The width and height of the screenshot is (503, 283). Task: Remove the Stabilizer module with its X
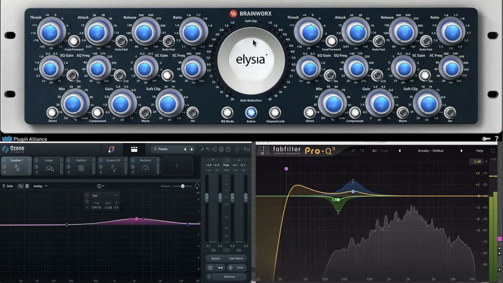pyautogui.click(x=94, y=160)
